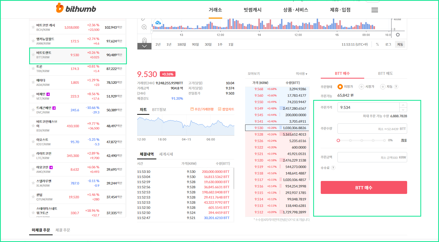Click the order quantity percent slider handle

tap(338, 140)
